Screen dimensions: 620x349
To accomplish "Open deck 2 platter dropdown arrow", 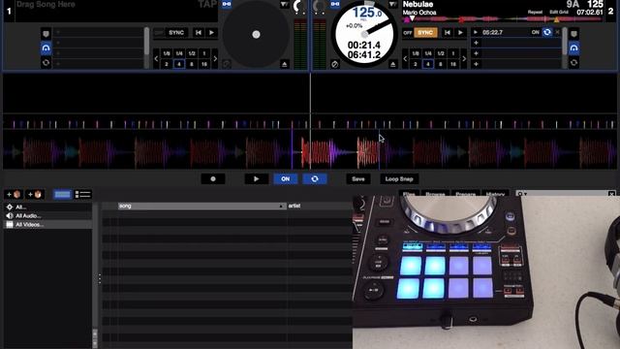I will [392, 4].
